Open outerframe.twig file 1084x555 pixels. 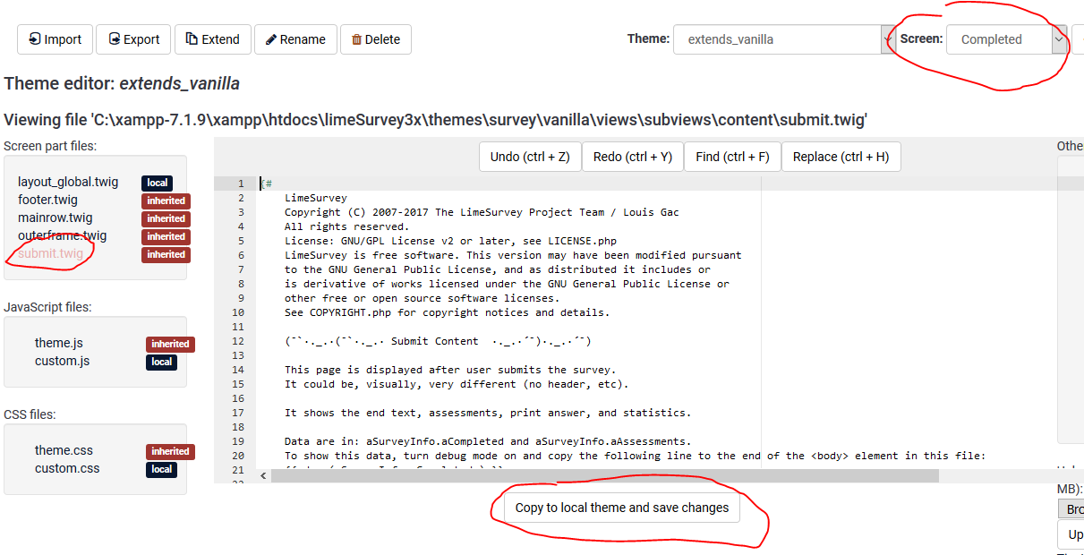point(62,235)
